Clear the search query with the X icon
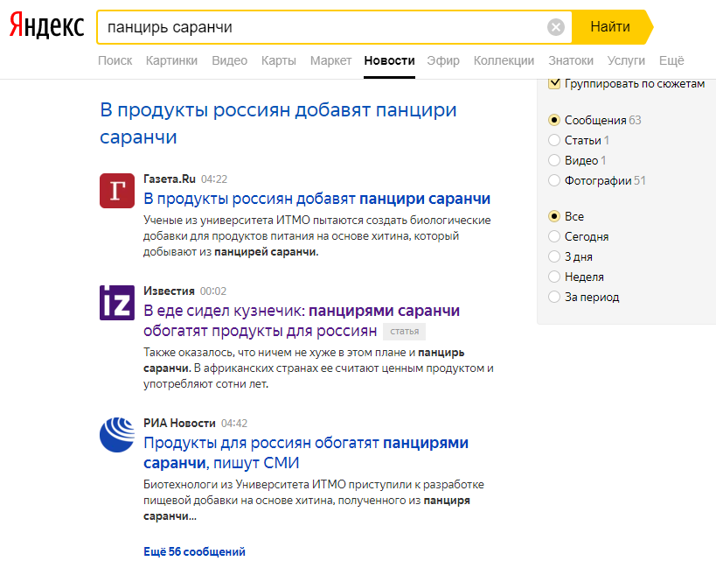716x575 pixels. (556, 27)
